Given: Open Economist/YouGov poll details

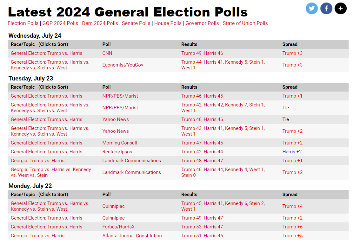Looking at the screenshot, I should [123, 65].
